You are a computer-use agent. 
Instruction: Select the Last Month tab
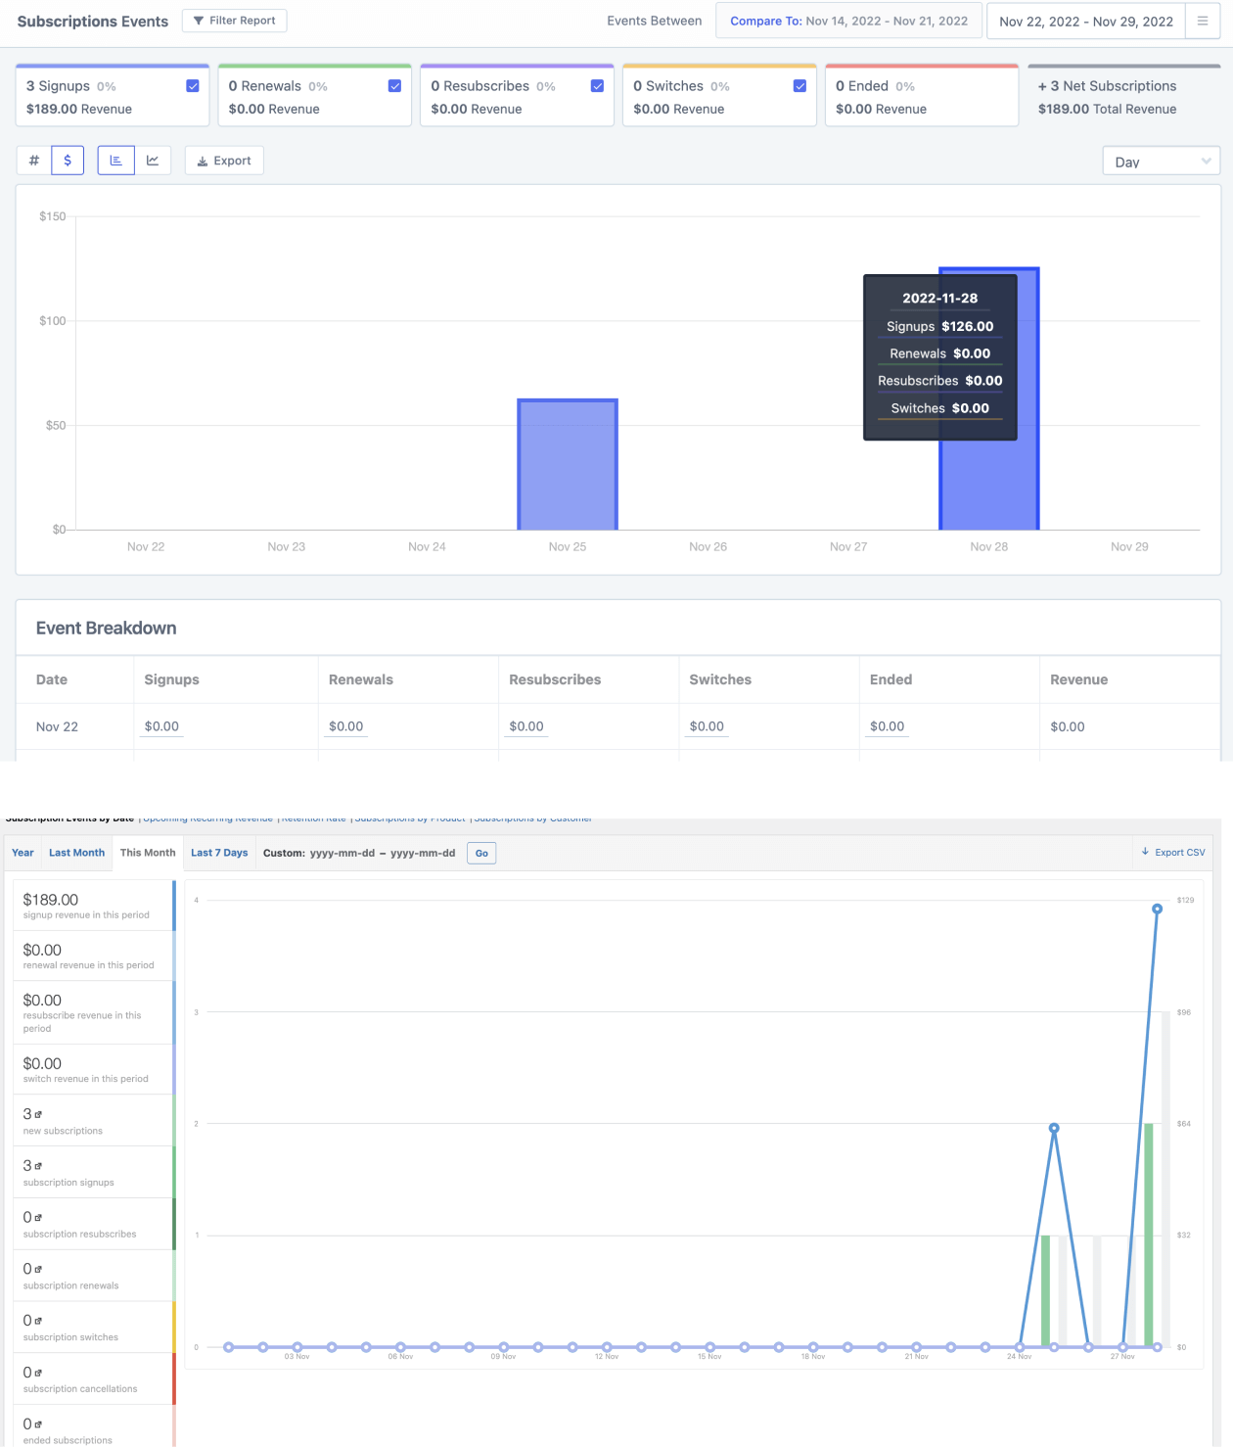click(76, 852)
